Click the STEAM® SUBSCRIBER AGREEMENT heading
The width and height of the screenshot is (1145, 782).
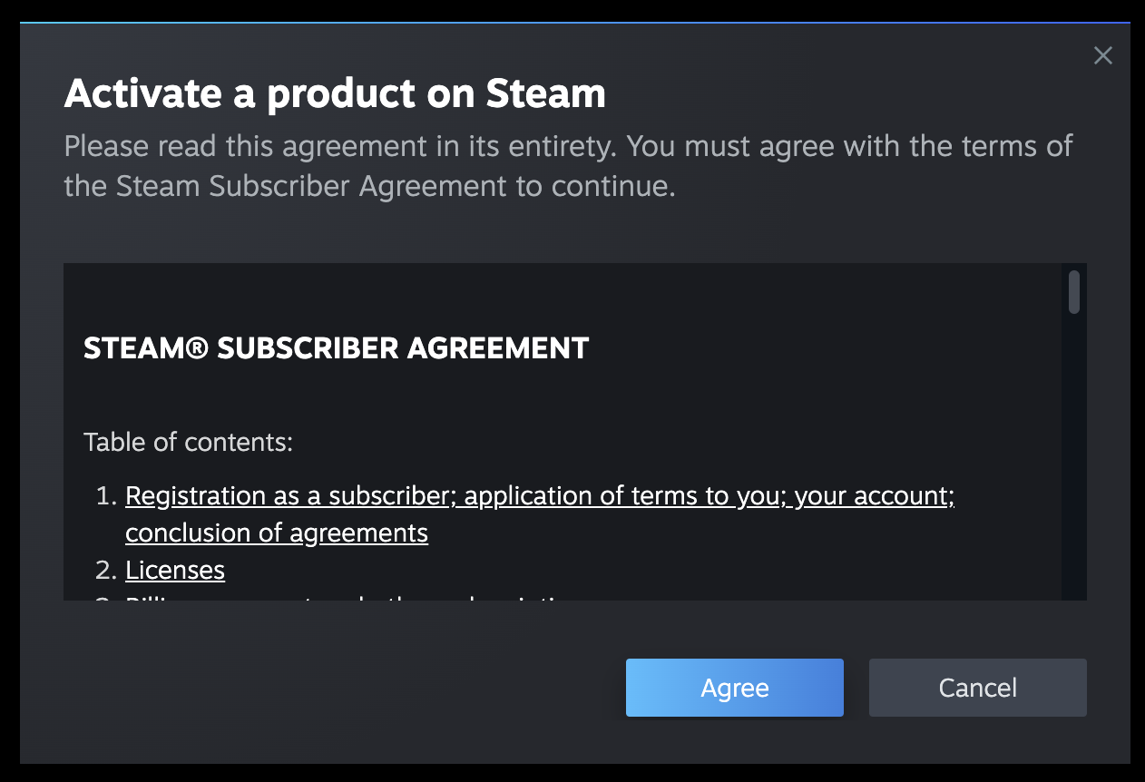[x=336, y=347]
